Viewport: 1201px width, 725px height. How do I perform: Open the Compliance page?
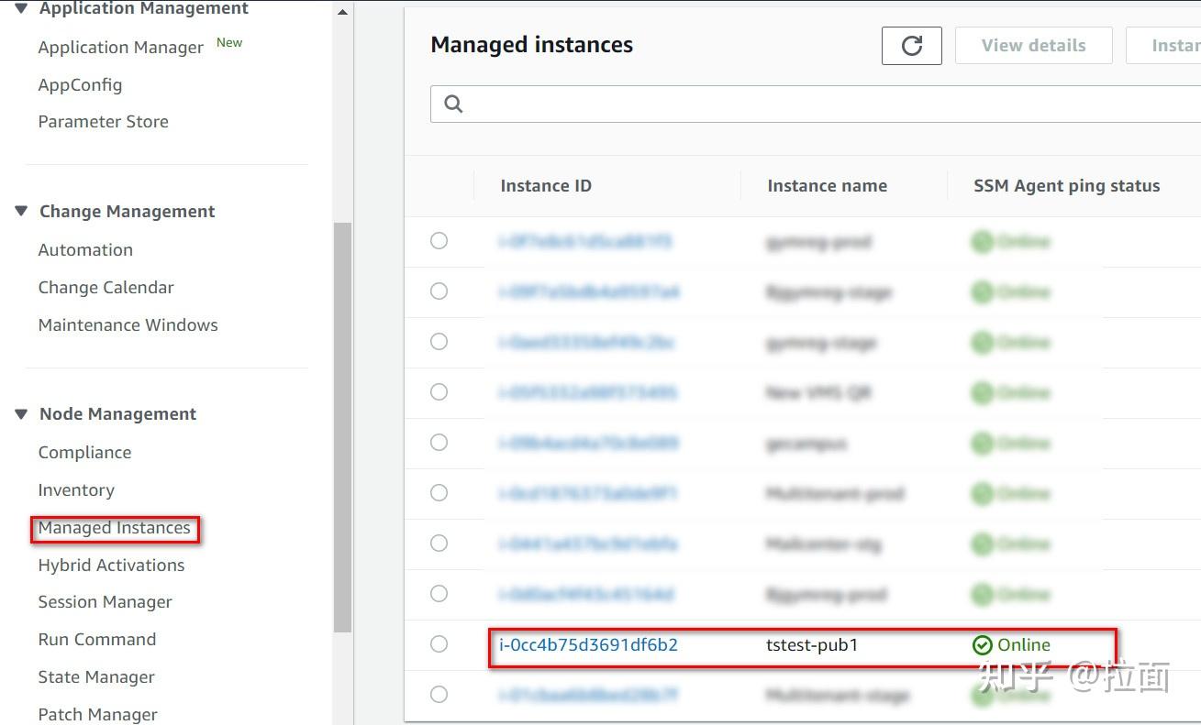[x=84, y=452]
